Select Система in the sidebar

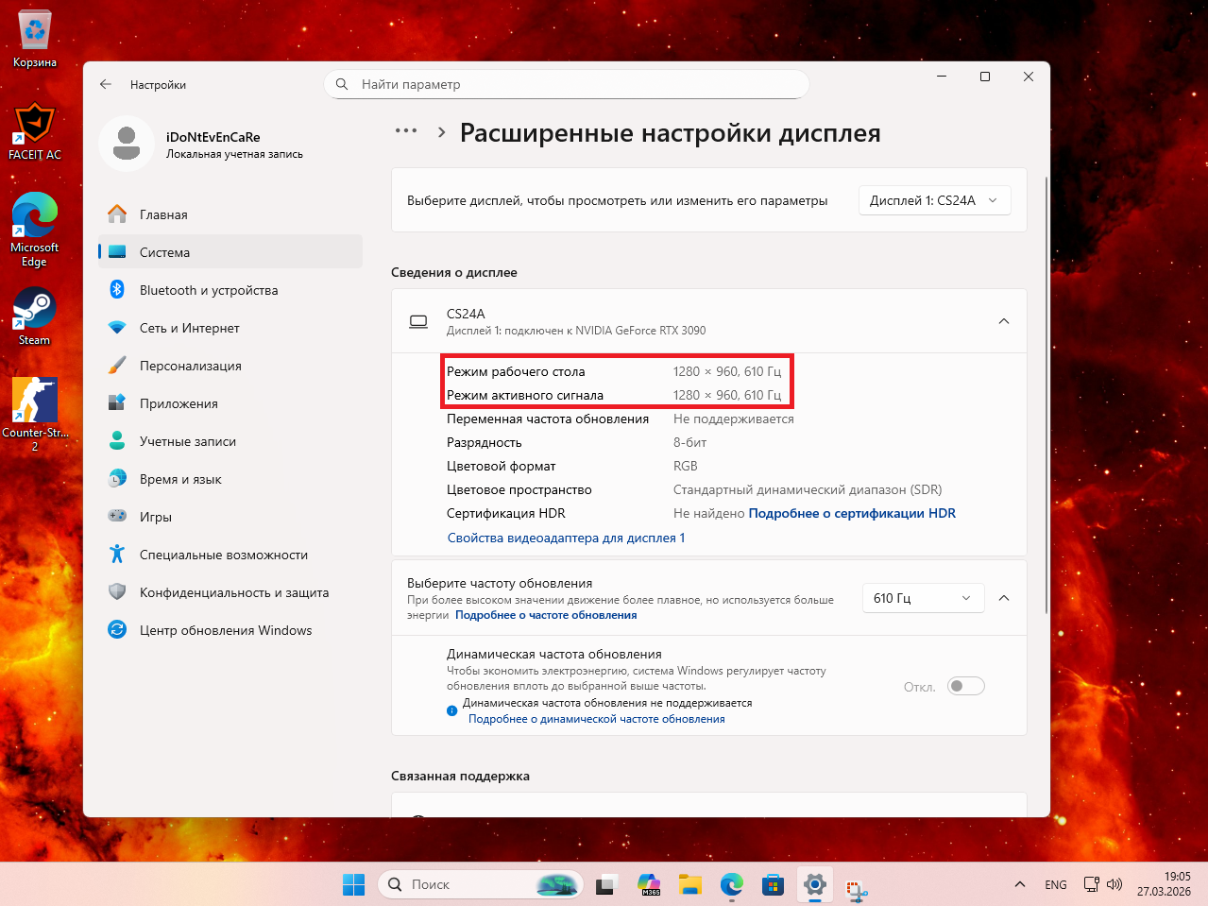point(230,252)
